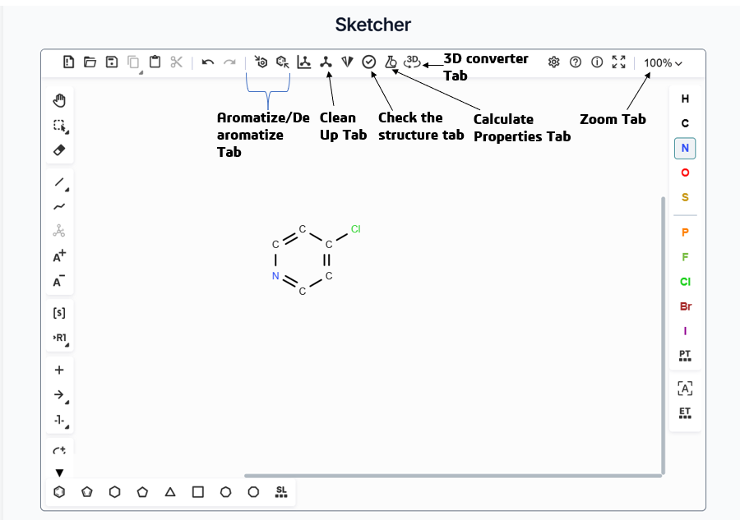Open the Sketcher settings gear
Viewport: 740px width, 520px height.
[553, 62]
